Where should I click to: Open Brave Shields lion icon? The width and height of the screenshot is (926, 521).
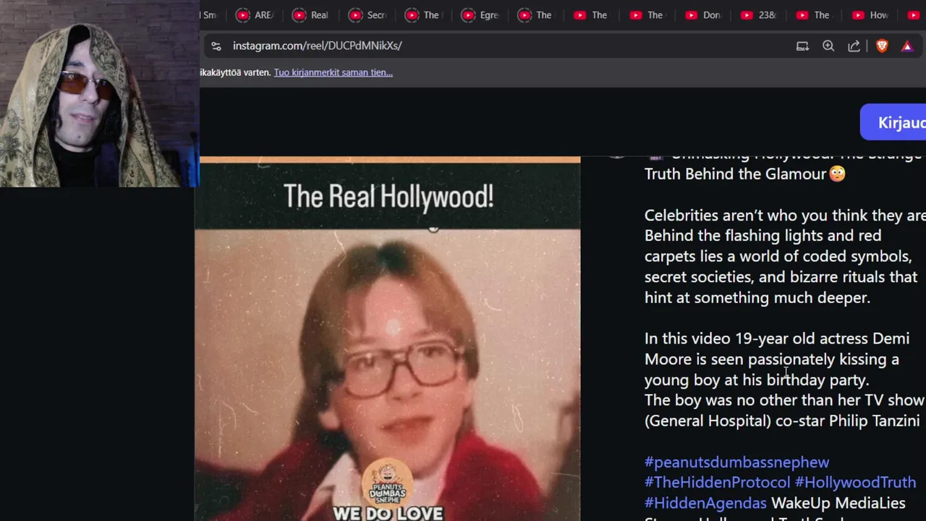[x=882, y=46]
